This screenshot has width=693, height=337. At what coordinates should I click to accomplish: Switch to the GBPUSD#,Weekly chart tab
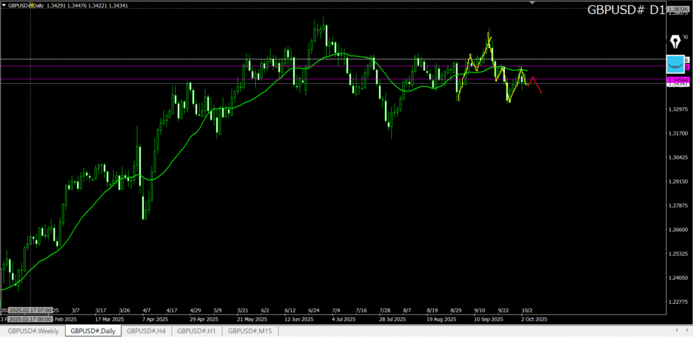pyautogui.click(x=32, y=331)
